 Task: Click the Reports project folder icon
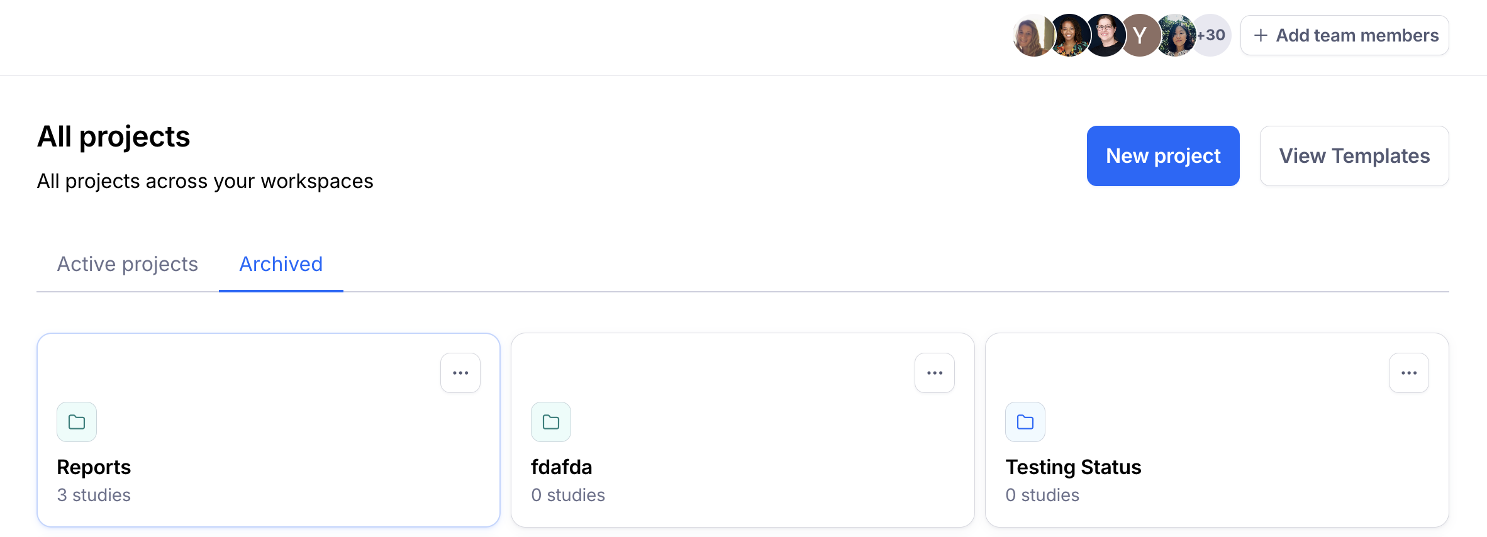77,422
